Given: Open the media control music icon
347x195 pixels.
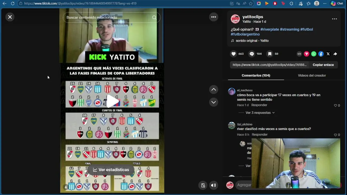Looking at the screenshot, I should (x=301, y=4).
